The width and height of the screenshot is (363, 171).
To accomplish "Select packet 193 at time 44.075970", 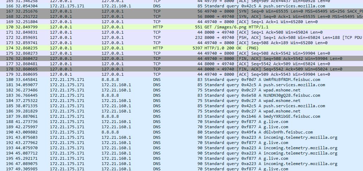I will (181, 148).
